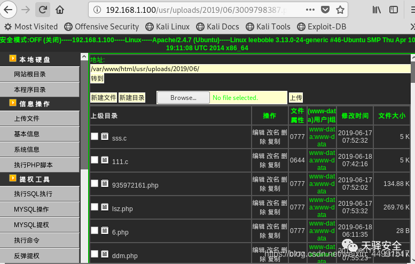The image size is (415, 264).
Task: Collapse the 本地硬盘 sidebar section
Action: (13, 59)
